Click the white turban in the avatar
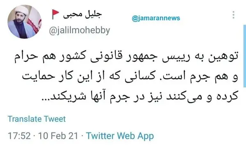 pyautogui.click(x=22, y=11)
